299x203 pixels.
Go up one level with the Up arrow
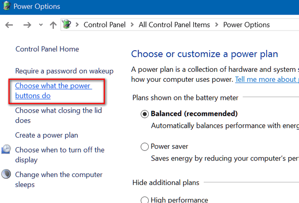[53, 25]
